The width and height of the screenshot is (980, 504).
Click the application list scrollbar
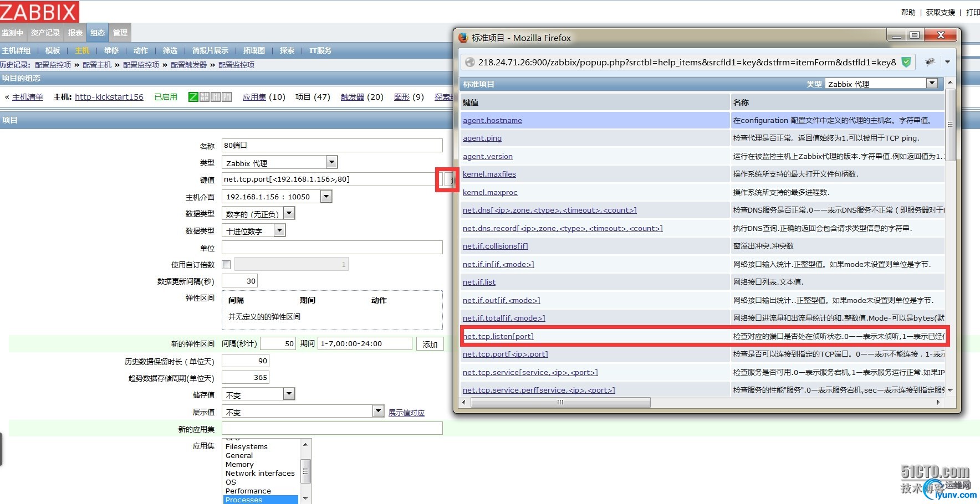(x=305, y=471)
